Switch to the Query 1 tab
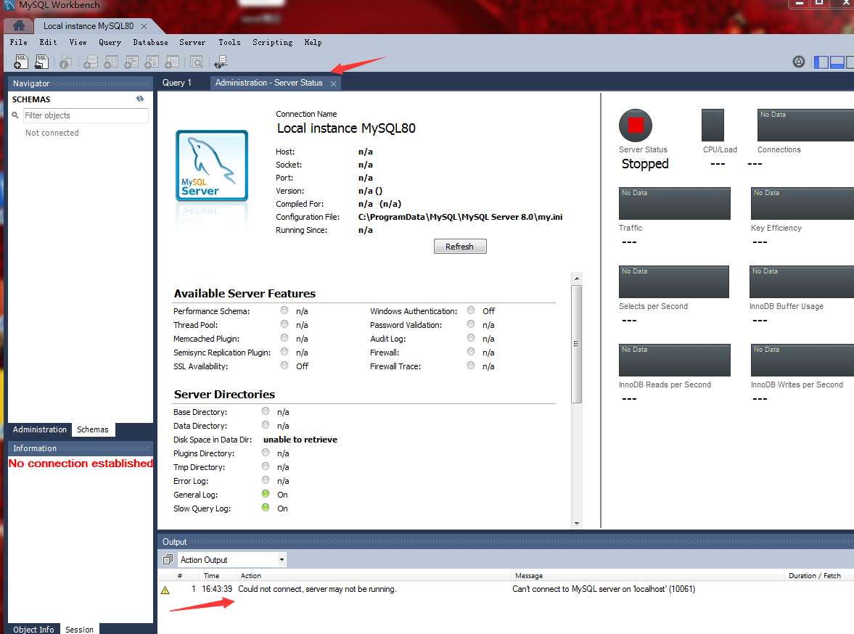Viewport: 854px width, 634px height. click(x=177, y=83)
